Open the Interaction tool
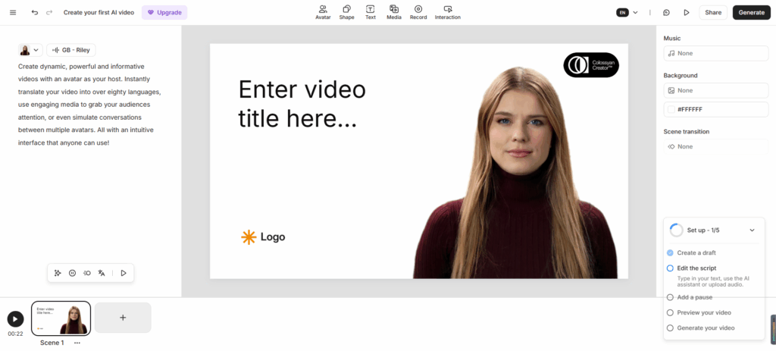The height and width of the screenshot is (351, 776). click(x=447, y=12)
